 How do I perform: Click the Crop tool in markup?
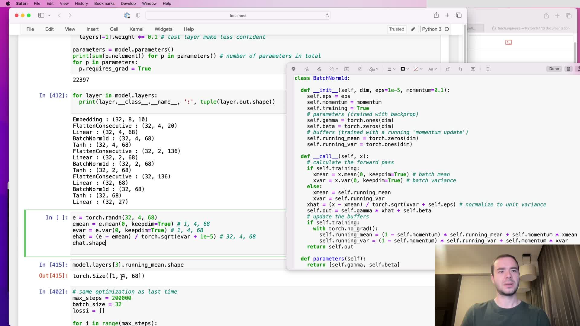[460, 69]
